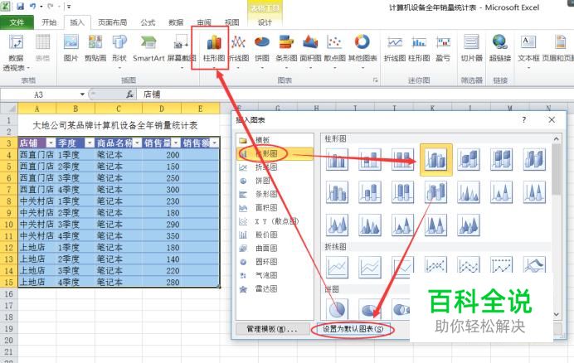Select the highlighted 3-D clustered column thumbnail
The image size is (574, 363).
pyautogui.click(x=435, y=160)
